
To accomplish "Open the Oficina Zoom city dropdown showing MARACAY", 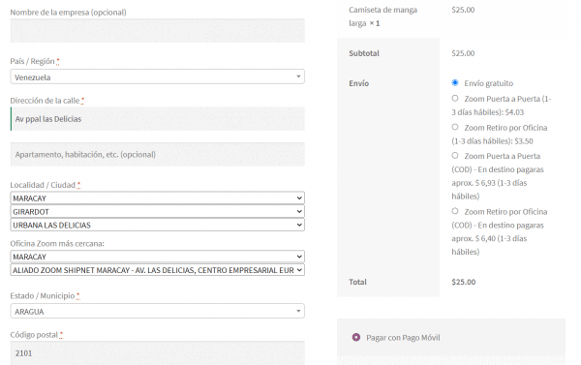I will click(x=158, y=257).
